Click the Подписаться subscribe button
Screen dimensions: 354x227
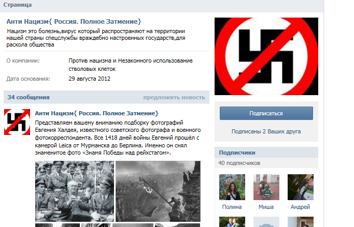(x=266, y=113)
